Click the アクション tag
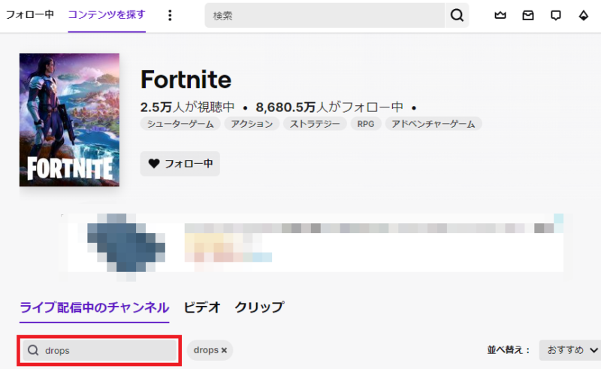Image resolution: width=601 pixels, height=369 pixels. [x=252, y=124]
